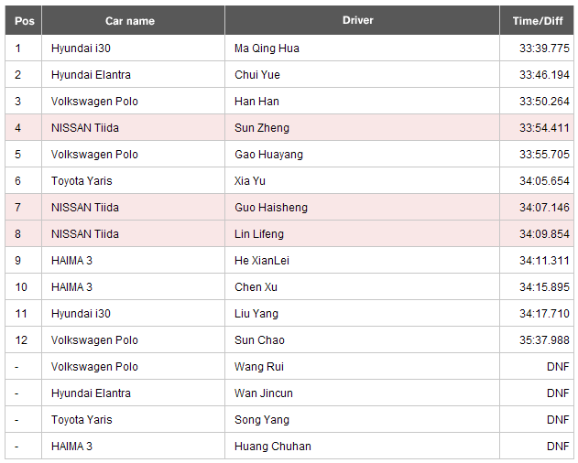
Task: Select driver Ma Qing Hua cell
Action: pyautogui.click(x=362, y=48)
